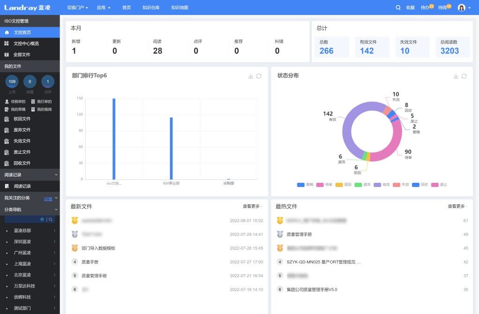The height and width of the screenshot is (314, 479).
Task: Click search icon in 分类导航 box
Action: point(51,219)
